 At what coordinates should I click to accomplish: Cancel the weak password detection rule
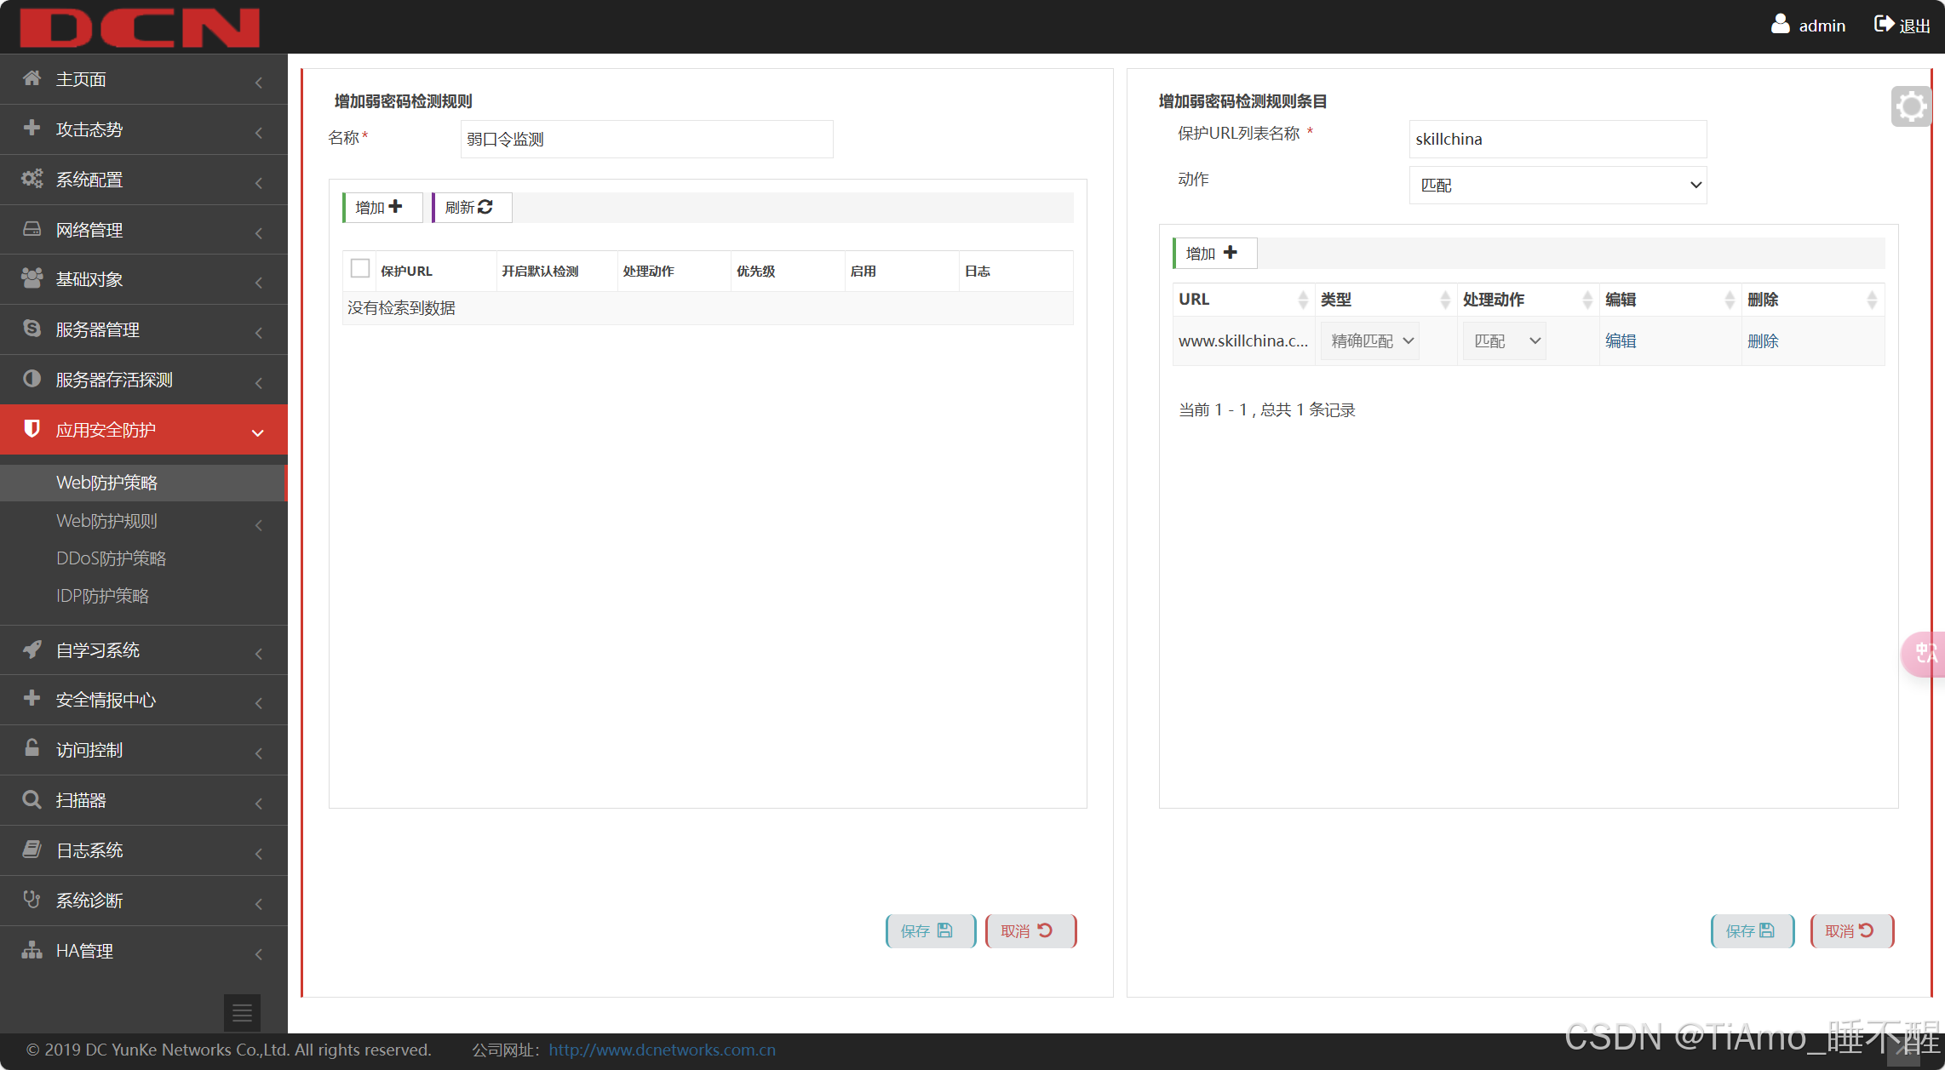pyautogui.click(x=1030, y=930)
